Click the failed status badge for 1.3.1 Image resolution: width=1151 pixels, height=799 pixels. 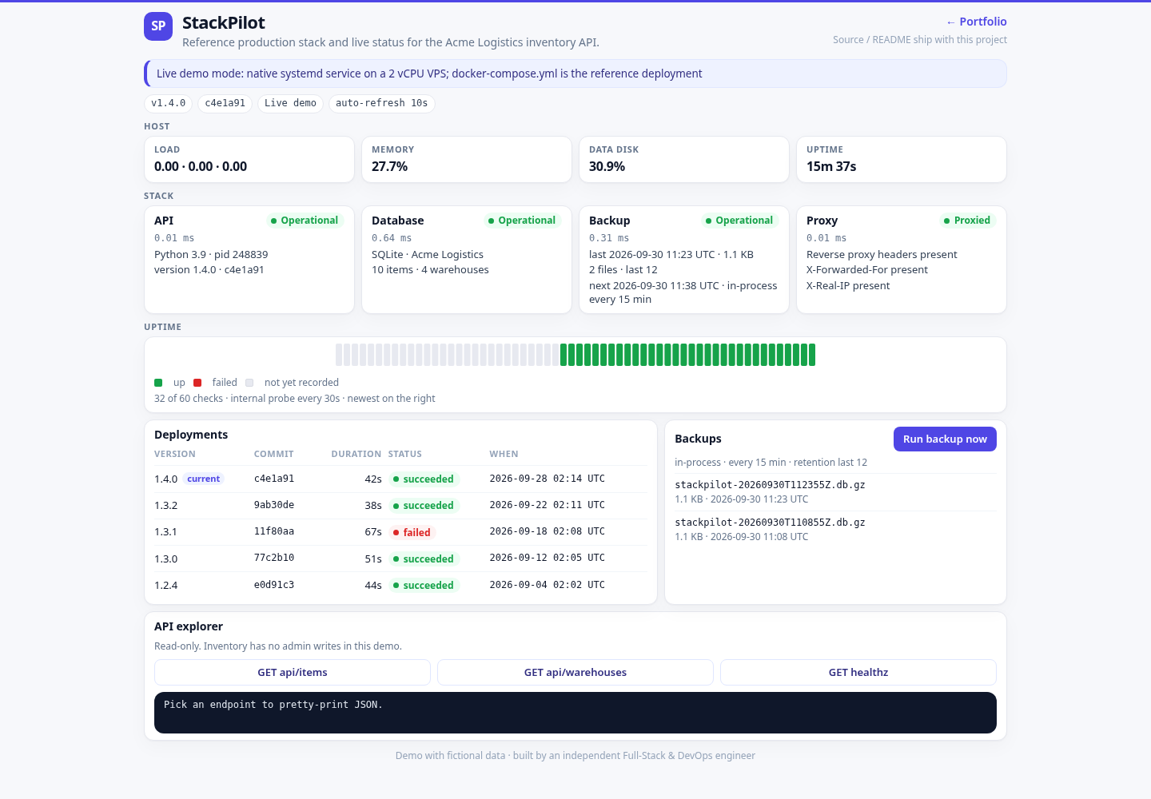[x=412, y=533]
